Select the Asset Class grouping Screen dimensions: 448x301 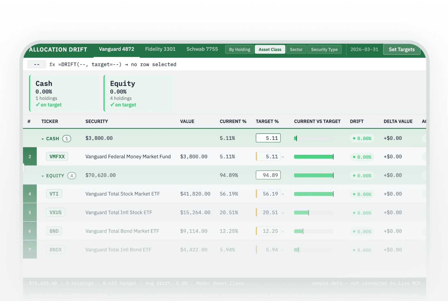tap(270, 49)
